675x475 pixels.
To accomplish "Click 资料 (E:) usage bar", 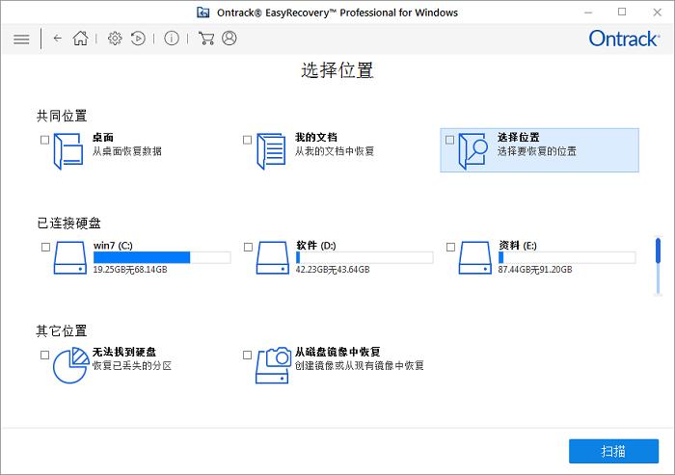I will (x=567, y=257).
